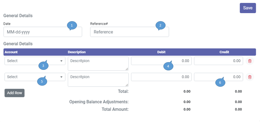
Task: Click annotation bubble number 6
Action: pos(220,82)
